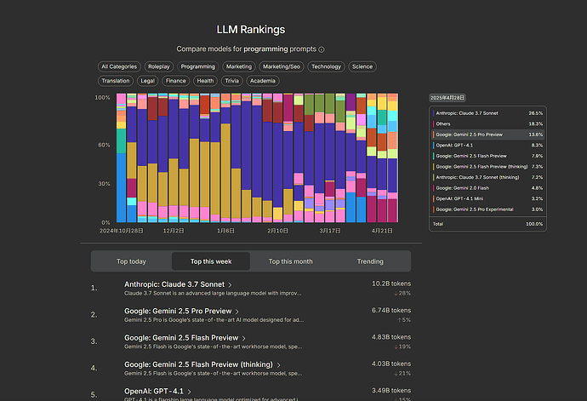
Task: Click the 4月21日 x-axis date label
Action: tap(382, 231)
